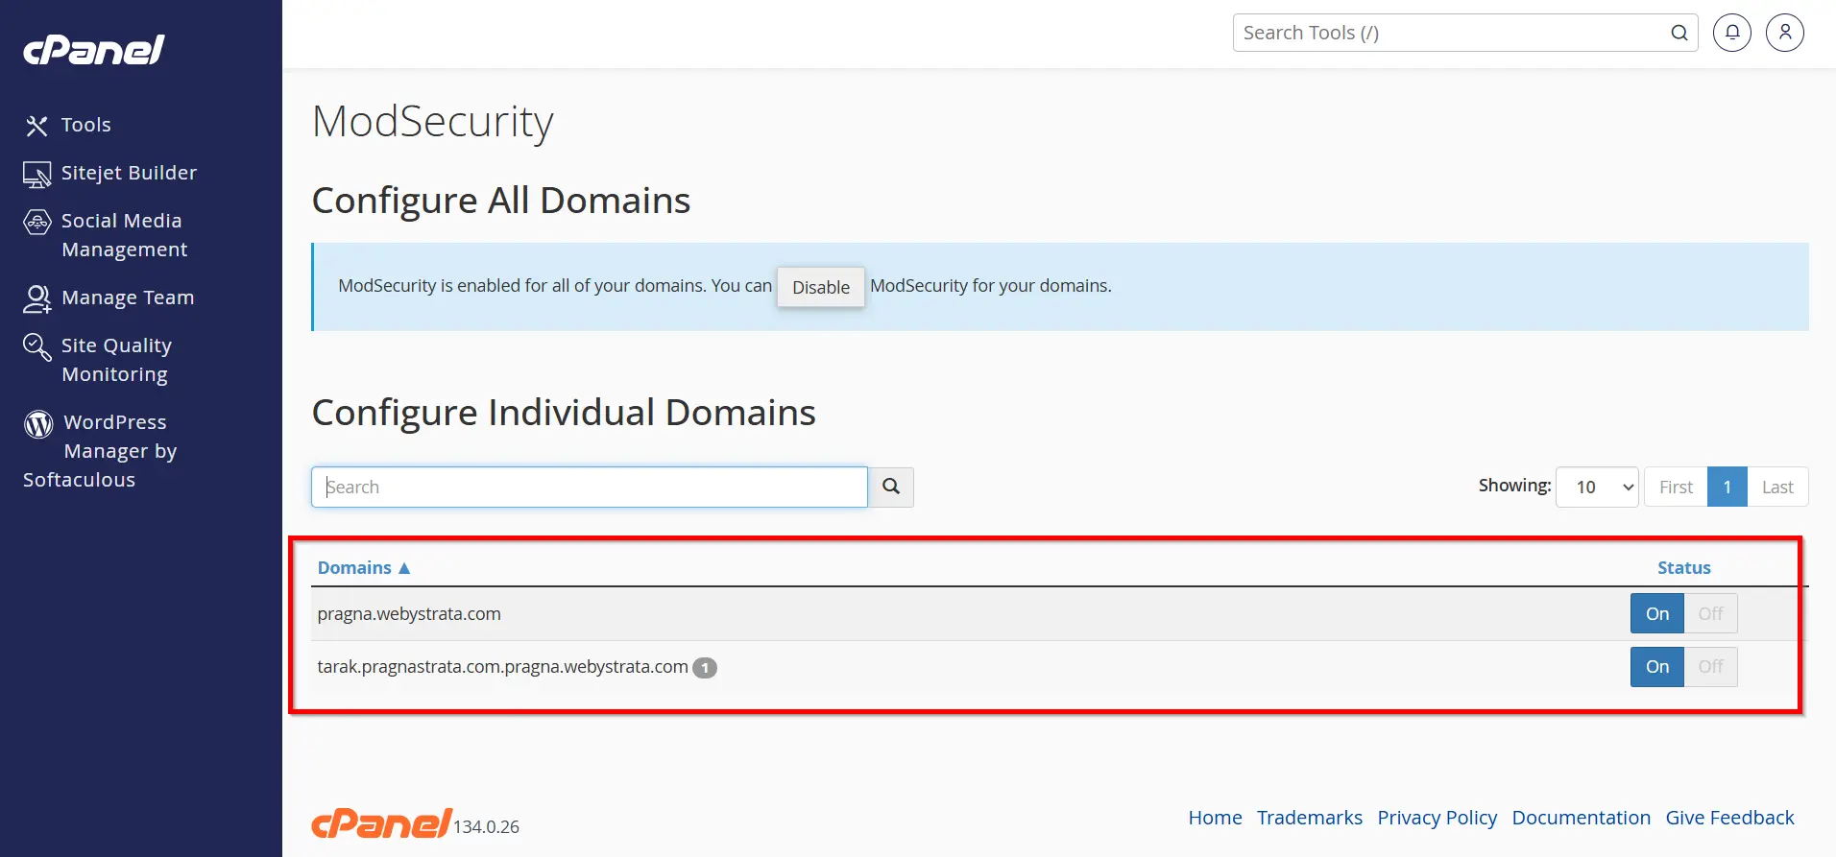1836x857 pixels.
Task: Open Tools from sidebar icon
Action: 36,126
